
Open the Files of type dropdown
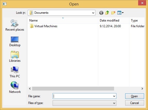[x=84, y=103]
